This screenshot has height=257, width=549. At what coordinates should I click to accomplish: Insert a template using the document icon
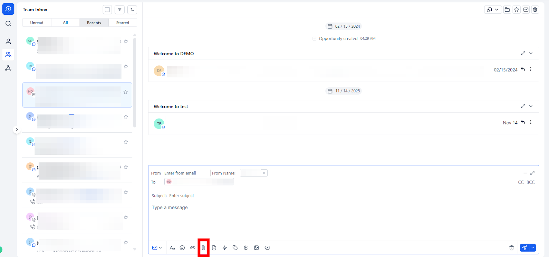214,248
